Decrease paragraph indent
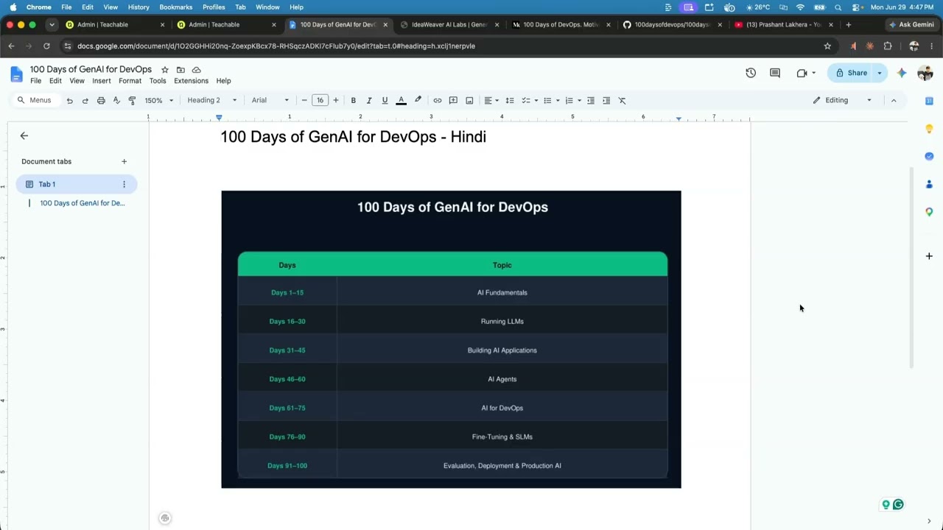This screenshot has width=943, height=530. [x=591, y=100]
